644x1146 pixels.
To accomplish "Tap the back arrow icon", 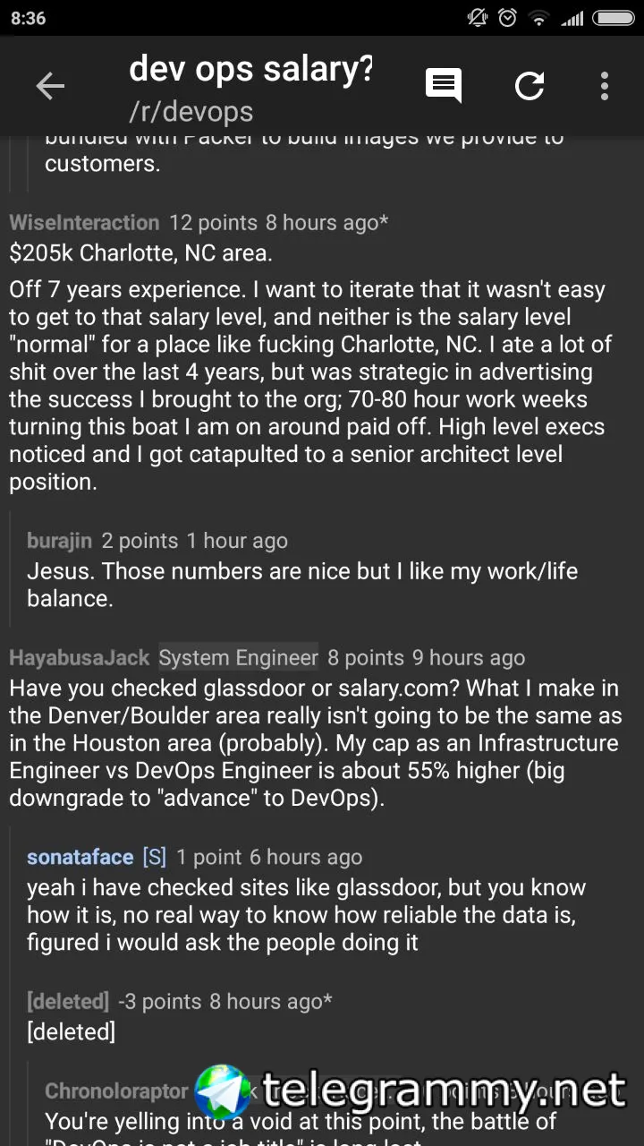I will pyautogui.click(x=50, y=86).
